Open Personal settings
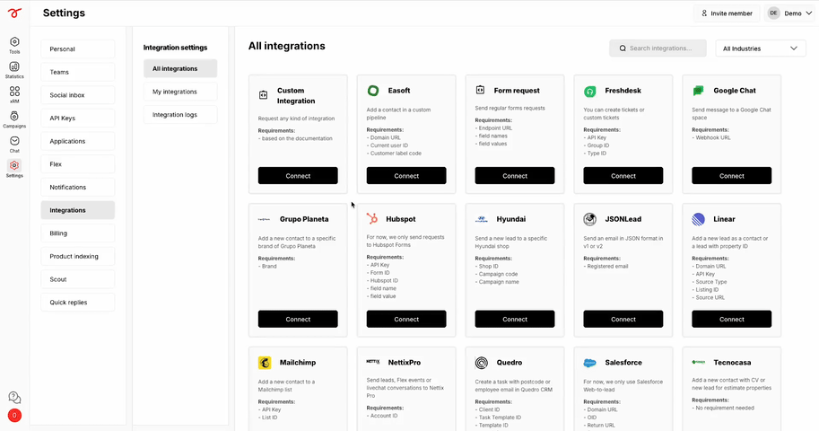The width and height of the screenshot is (819, 431). point(78,49)
